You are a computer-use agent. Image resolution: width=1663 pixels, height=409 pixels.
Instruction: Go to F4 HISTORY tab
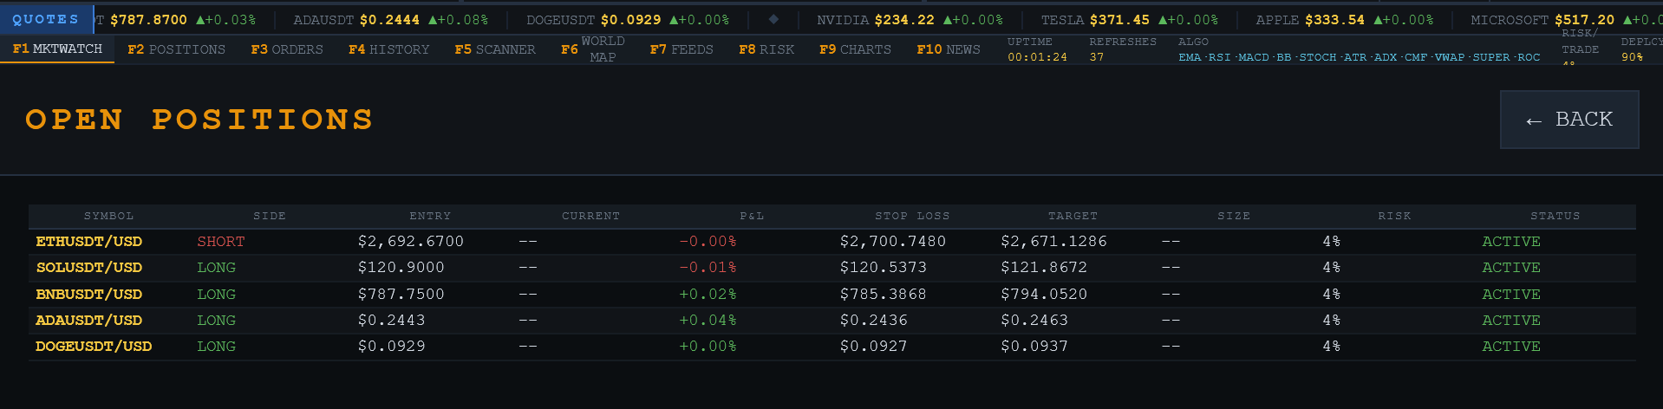click(388, 49)
